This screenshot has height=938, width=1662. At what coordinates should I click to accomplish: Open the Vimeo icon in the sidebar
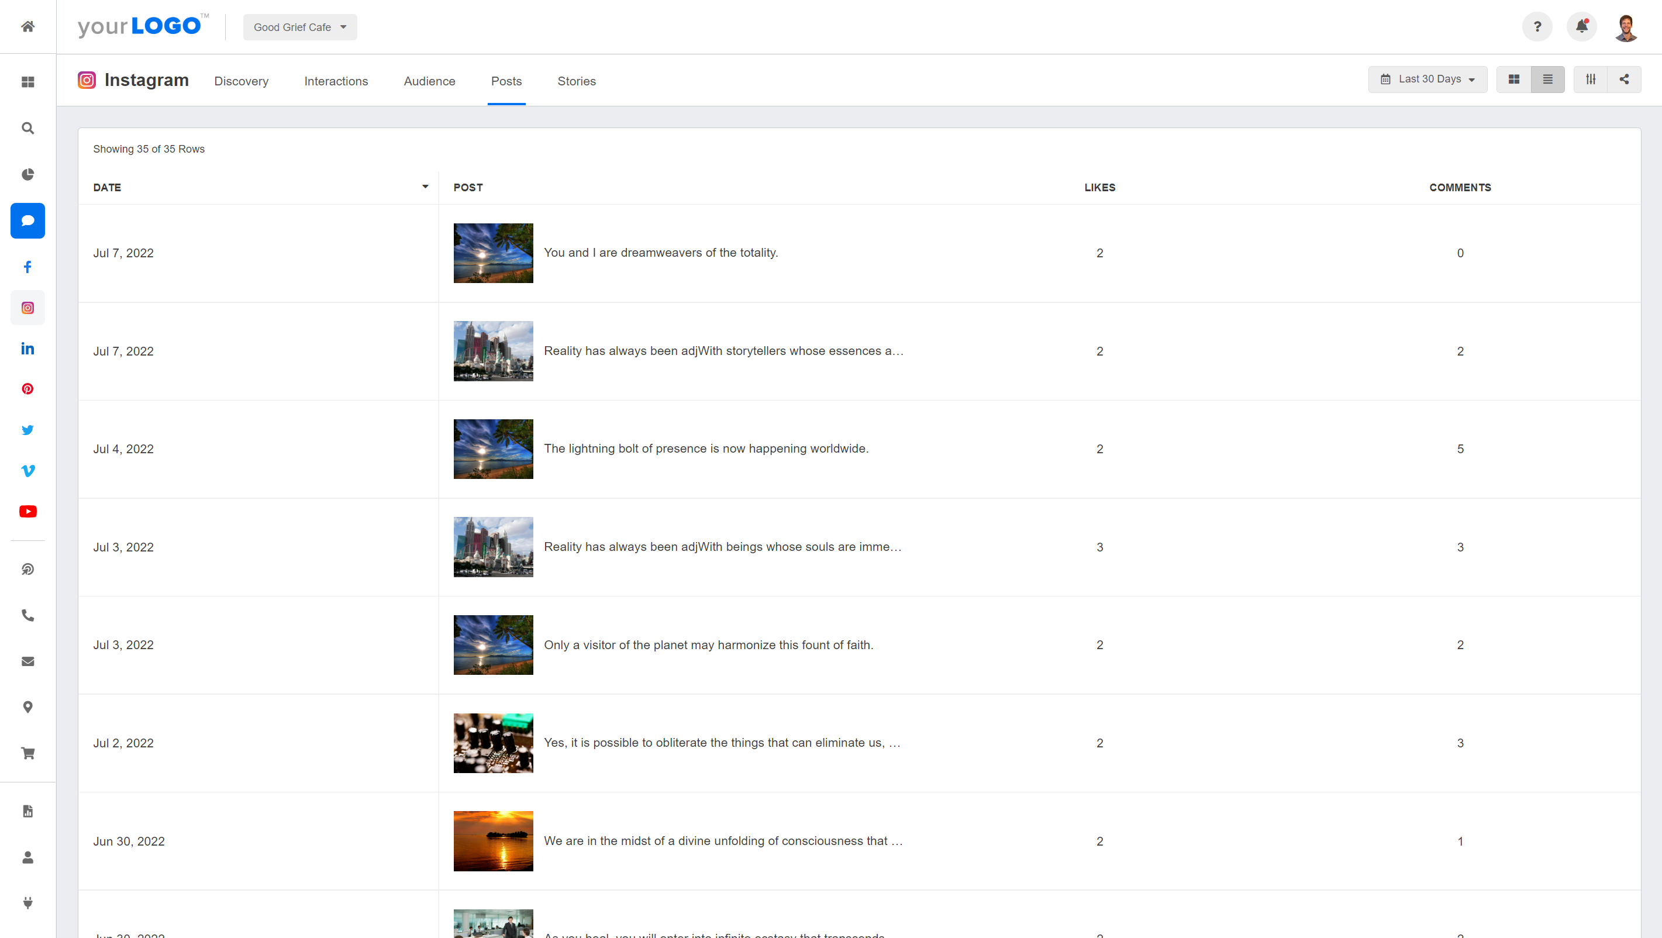click(27, 470)
